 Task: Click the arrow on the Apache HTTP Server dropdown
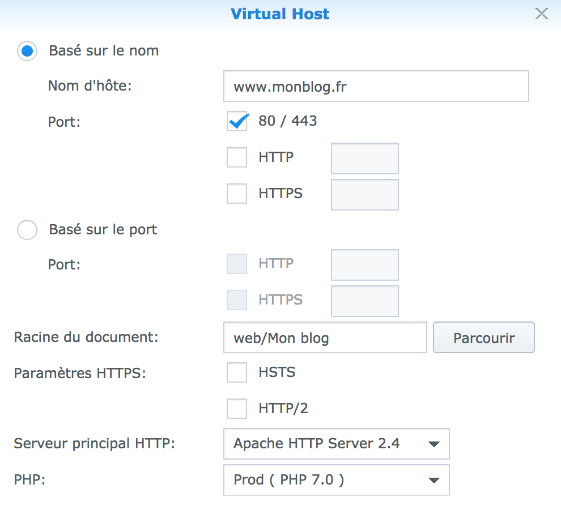pyautogui.click(x=434, y=444)
